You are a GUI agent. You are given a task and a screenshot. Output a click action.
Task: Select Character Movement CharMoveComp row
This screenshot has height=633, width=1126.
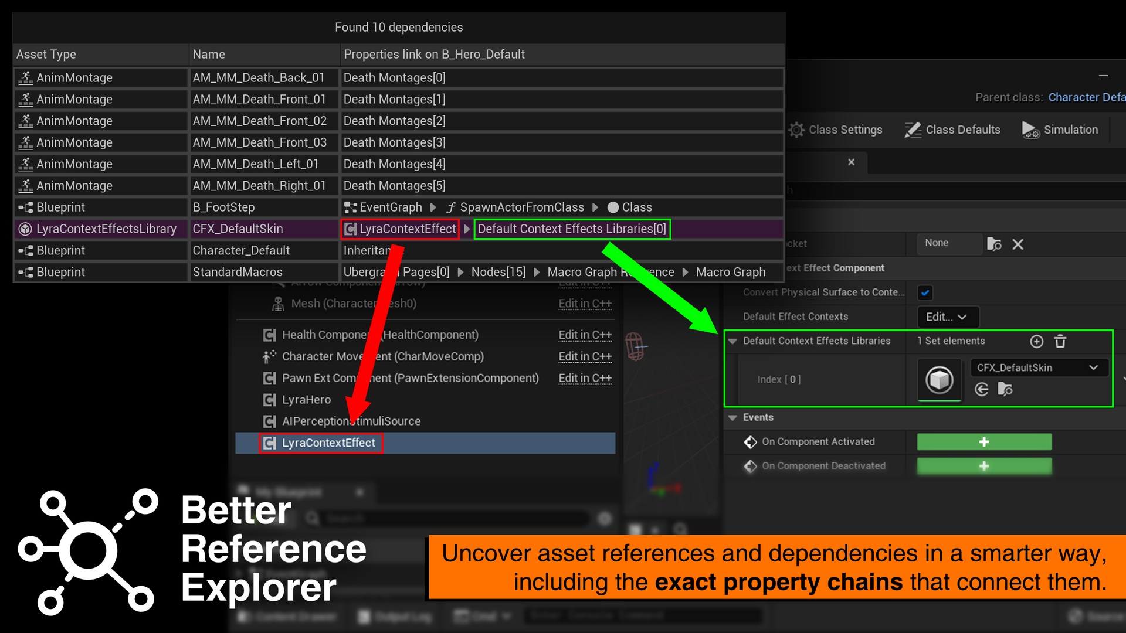(382, 356)
